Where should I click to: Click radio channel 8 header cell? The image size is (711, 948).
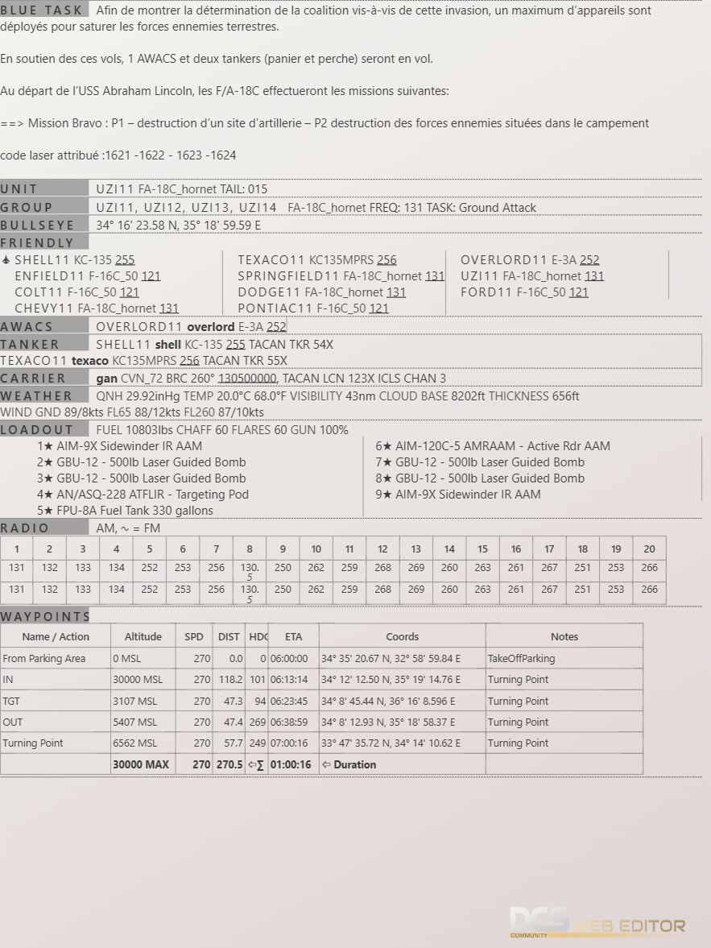(250, 549)
